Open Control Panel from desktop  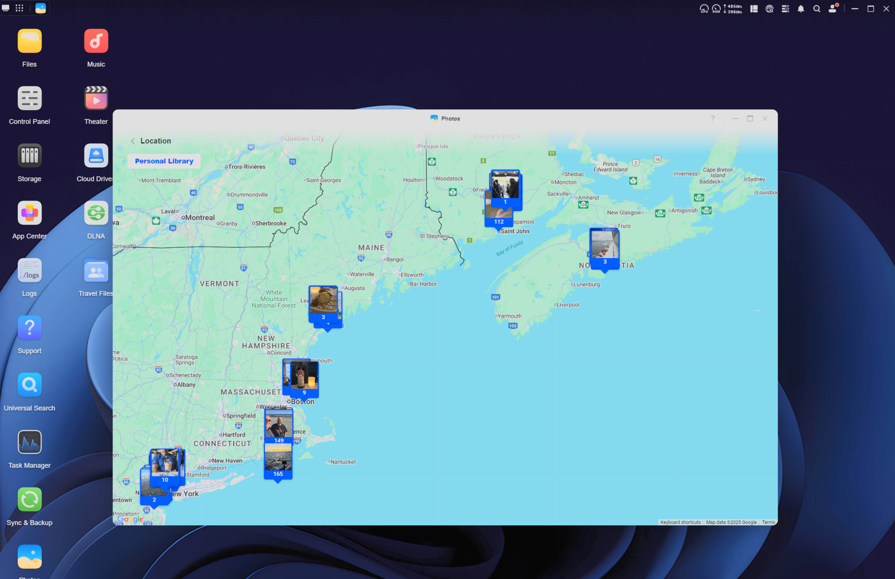[x=29, y=99]
